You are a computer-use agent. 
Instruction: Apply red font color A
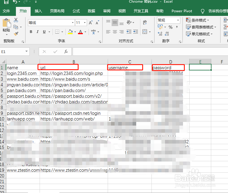80,32
